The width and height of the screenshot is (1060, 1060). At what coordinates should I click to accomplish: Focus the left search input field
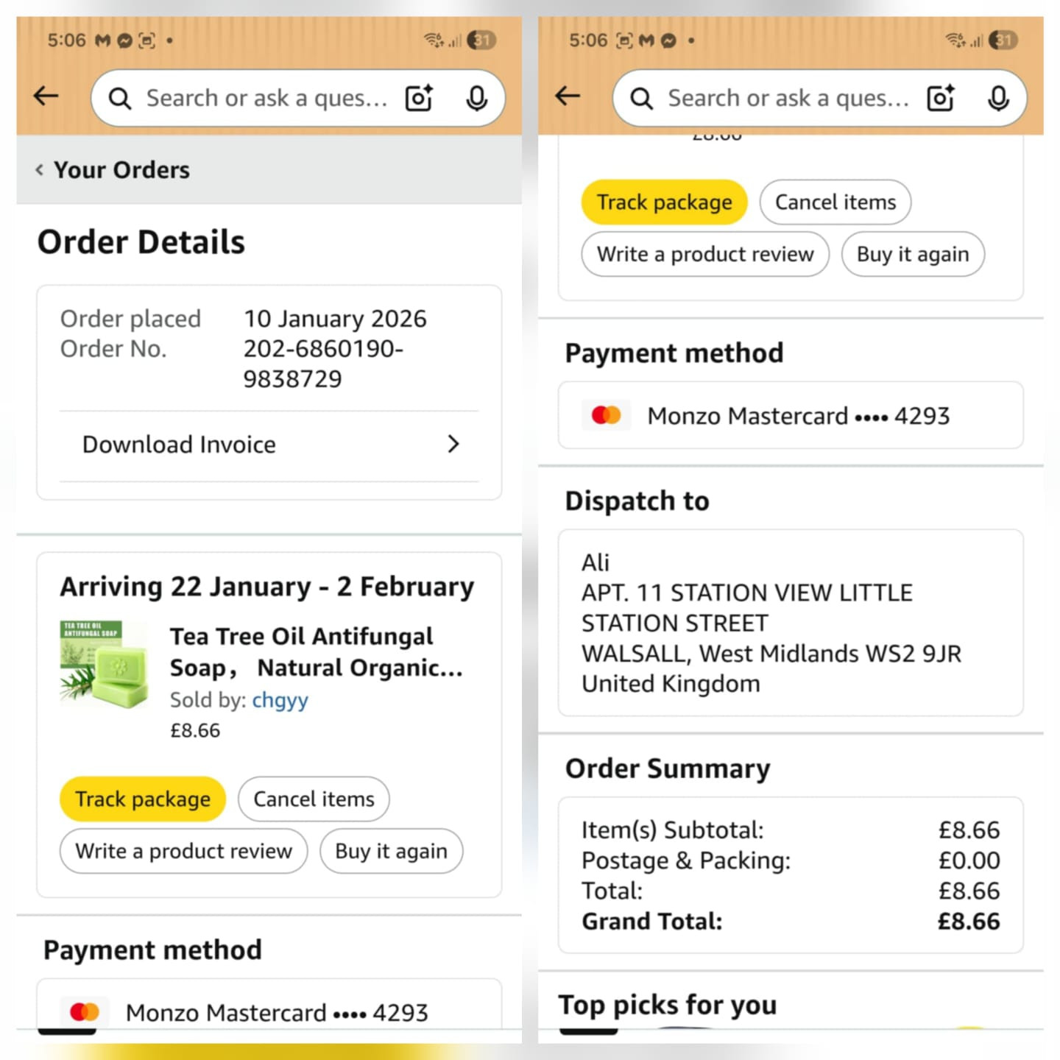pos(266,99)
